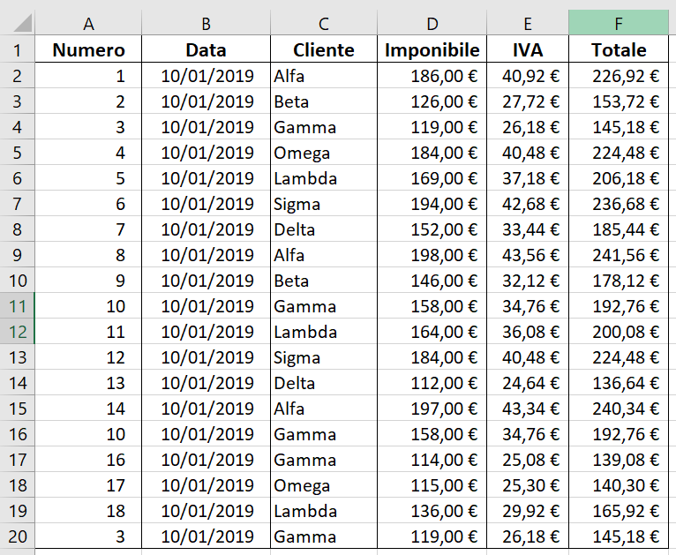Click the Data header cell
Image resolution: width=676 pixels, height=555 pixels.
pyautogui.click(x=207, y=50)
